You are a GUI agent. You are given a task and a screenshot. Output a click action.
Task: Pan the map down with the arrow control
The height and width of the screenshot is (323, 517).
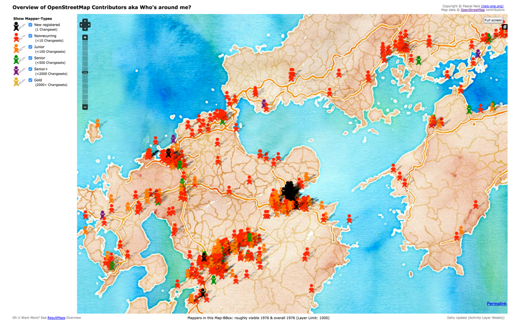tap(85, 28)
